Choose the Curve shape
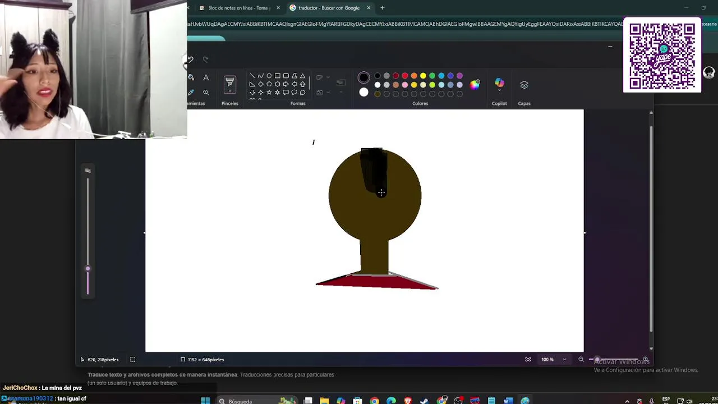This screenshot has height=404, width=718. [x=260, y=76]
